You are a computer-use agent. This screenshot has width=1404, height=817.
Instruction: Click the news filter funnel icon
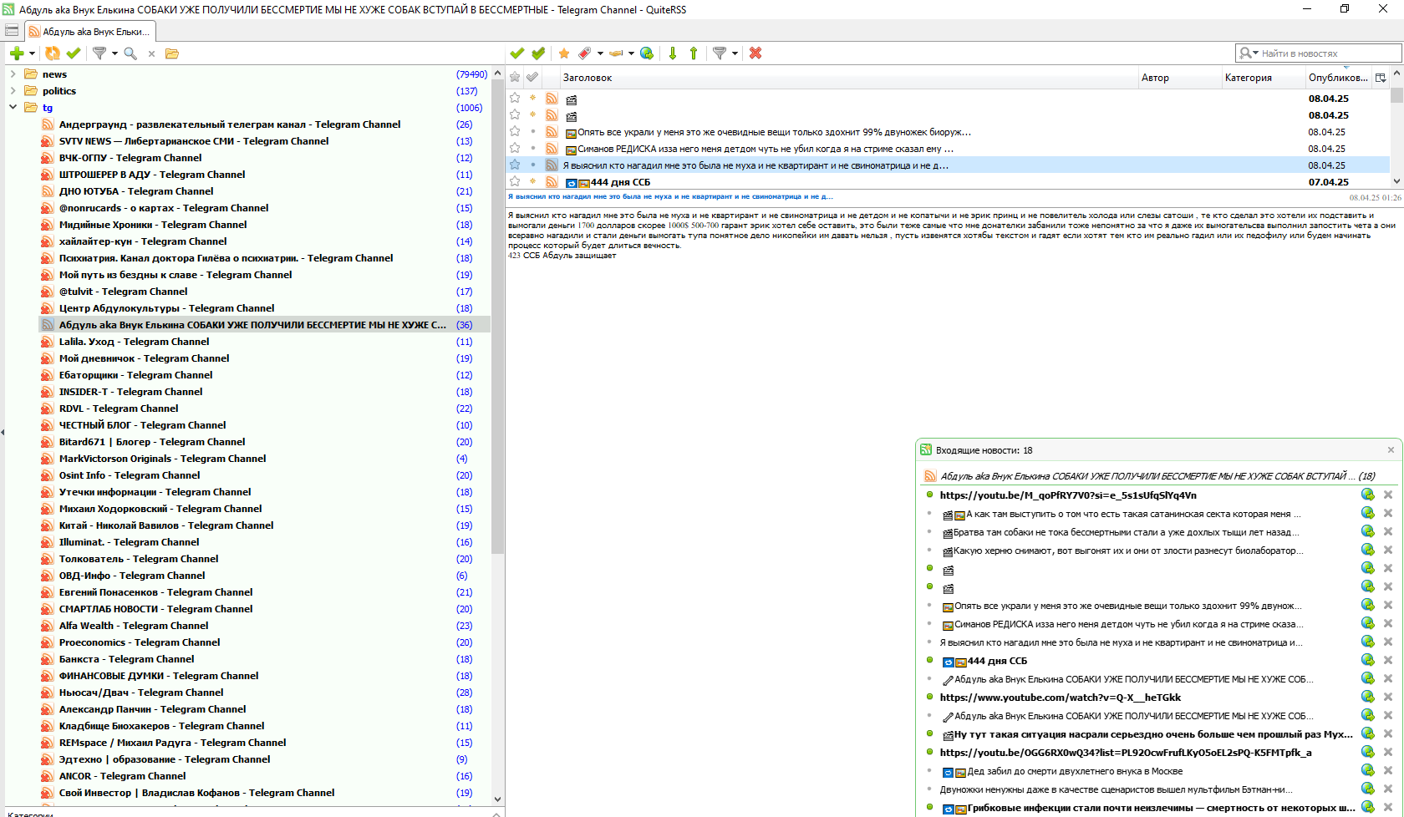tap(719, 53)
